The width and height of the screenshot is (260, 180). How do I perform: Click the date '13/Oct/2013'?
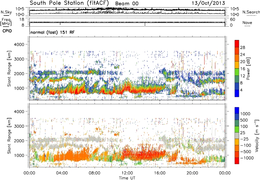coord(208,3)
